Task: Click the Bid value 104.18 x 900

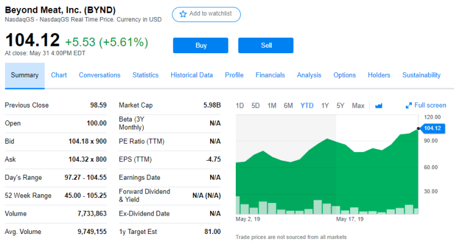Action: [87, 141]
